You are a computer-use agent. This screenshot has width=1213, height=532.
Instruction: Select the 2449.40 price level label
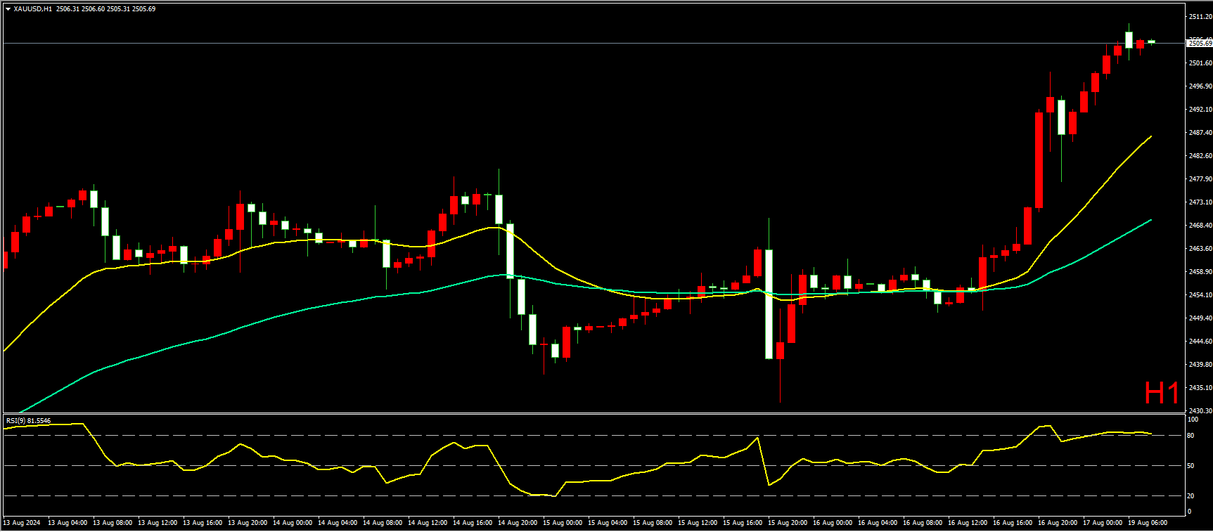[1200, 318]
